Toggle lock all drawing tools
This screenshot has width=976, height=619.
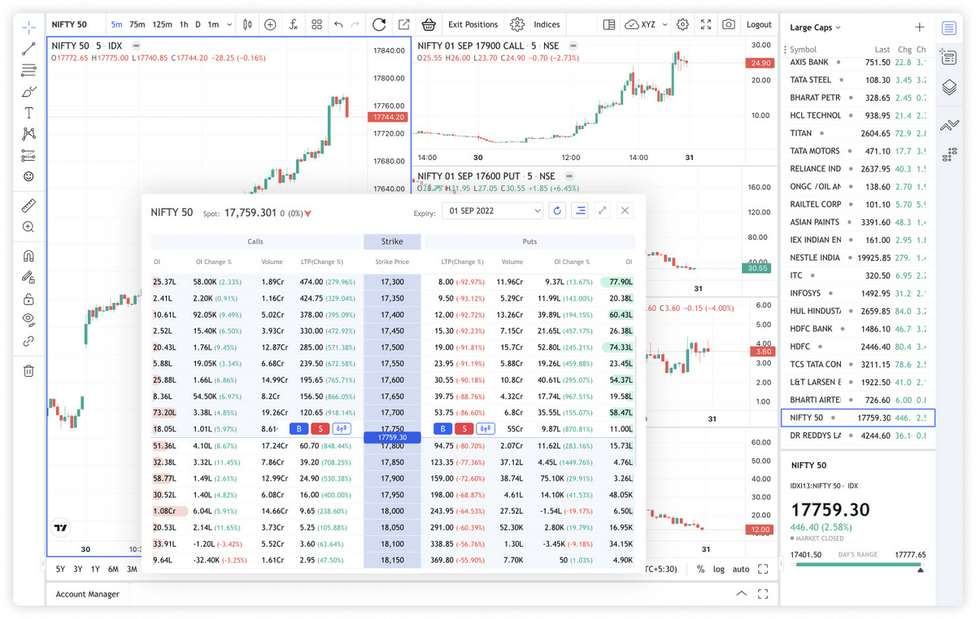pyautogui.click(x=28, y=299)
